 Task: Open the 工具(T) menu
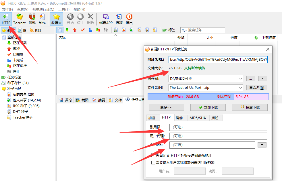tap(64, 9)
